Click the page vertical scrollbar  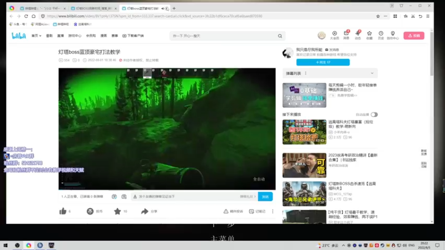(432, 54)
